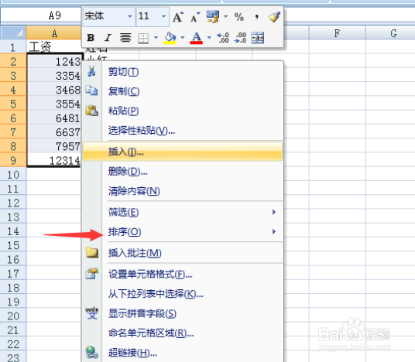
Task: Click the format cells icon
Action: [x=92, y=274]
